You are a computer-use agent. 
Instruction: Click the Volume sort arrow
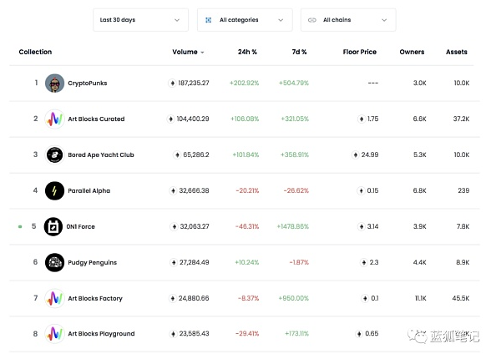tap(202, 53)
